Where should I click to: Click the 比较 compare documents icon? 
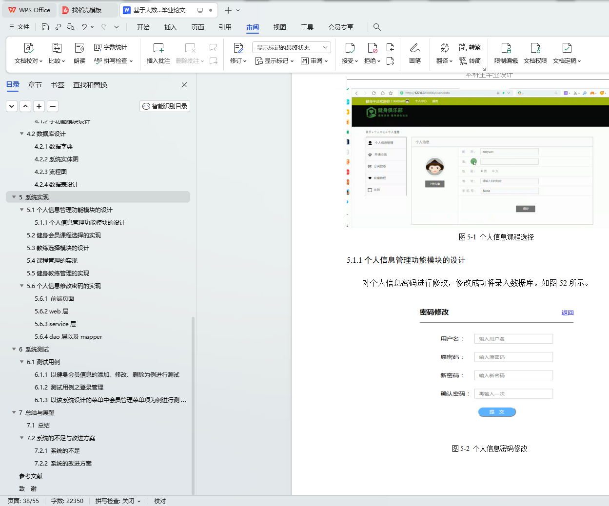[57, 48]
